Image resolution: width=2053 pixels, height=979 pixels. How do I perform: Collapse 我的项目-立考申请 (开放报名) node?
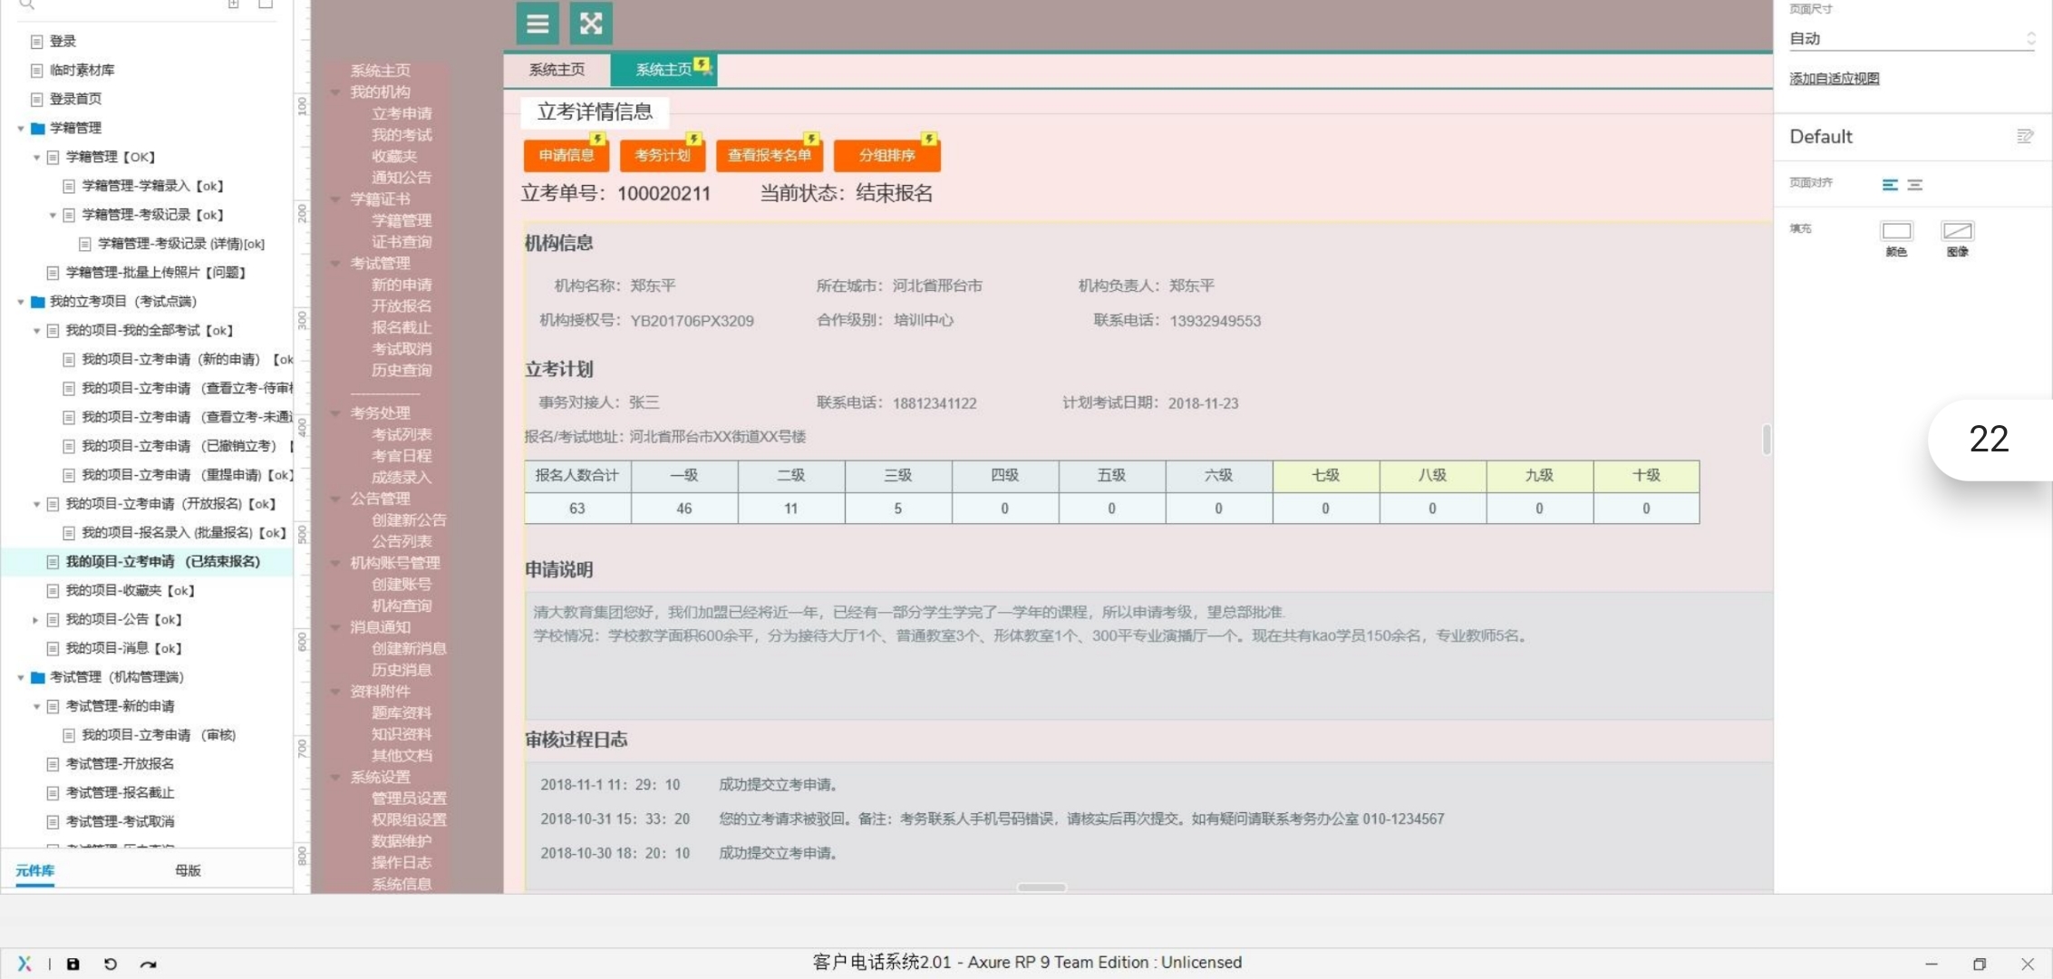click(36, 504)
